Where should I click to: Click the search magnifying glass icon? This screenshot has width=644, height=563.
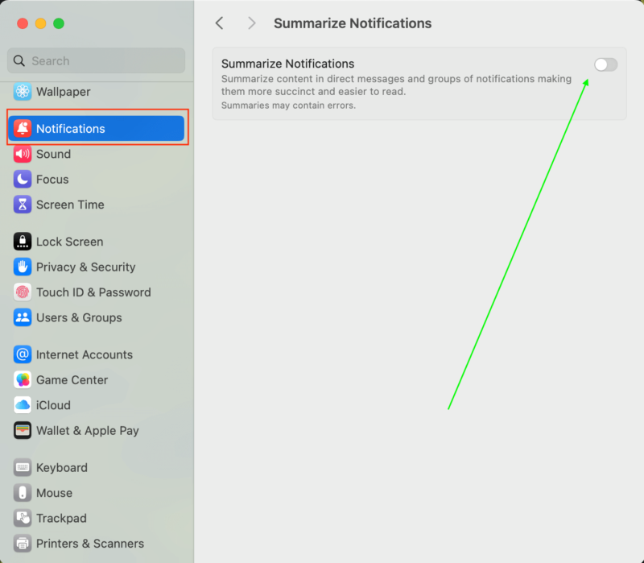click(19, 61)
